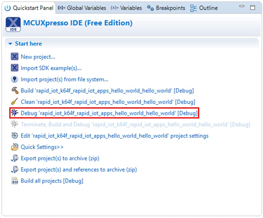
Task: Open the Breakpoints tab
Action: 166,8
